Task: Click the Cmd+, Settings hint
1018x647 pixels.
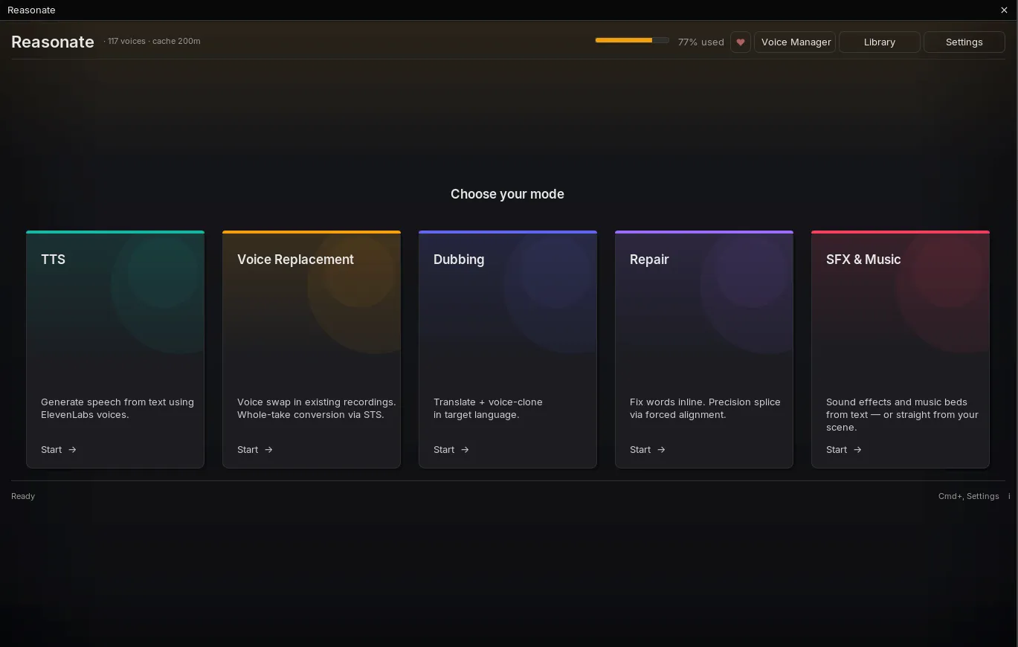Action: [968, 496]
